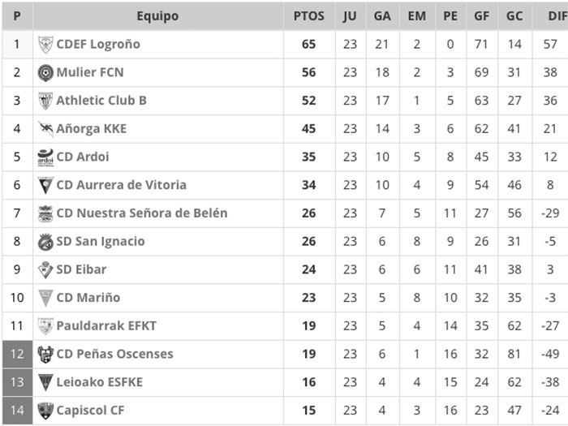Sort table by PTOS column header
568x426 pixels.
point(308,16)
